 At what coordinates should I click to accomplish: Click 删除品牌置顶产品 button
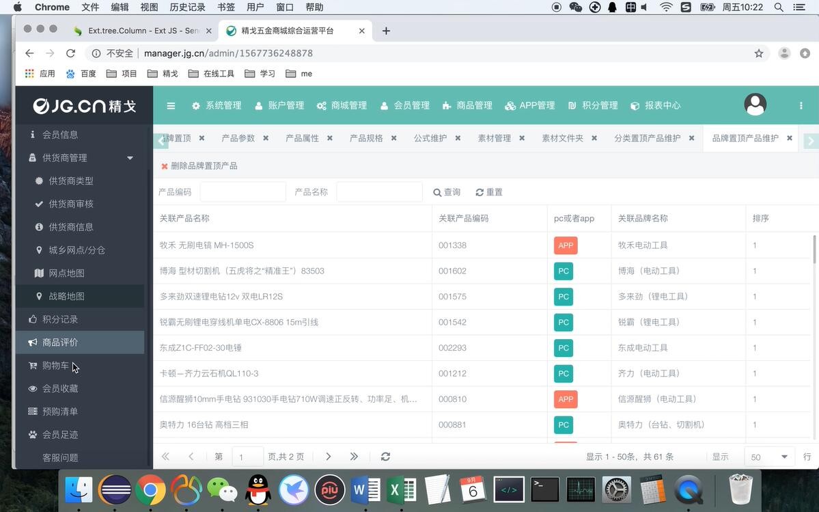click(x=199, y=165)
